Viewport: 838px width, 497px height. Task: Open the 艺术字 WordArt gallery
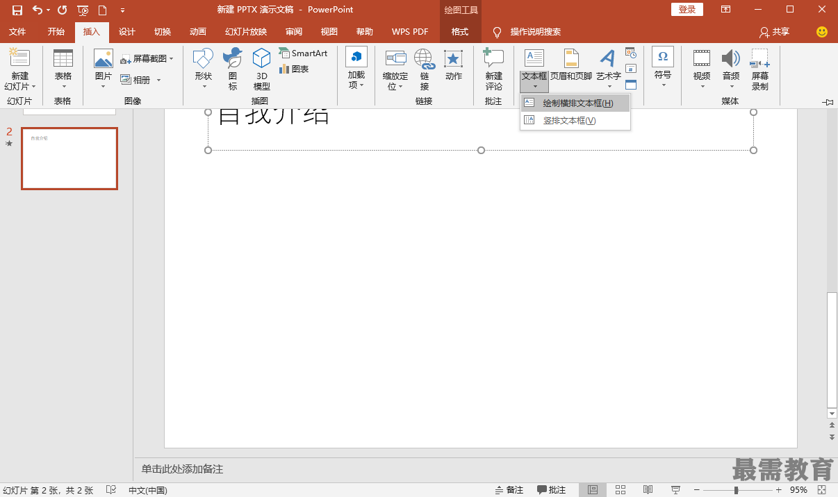point(609,69)
